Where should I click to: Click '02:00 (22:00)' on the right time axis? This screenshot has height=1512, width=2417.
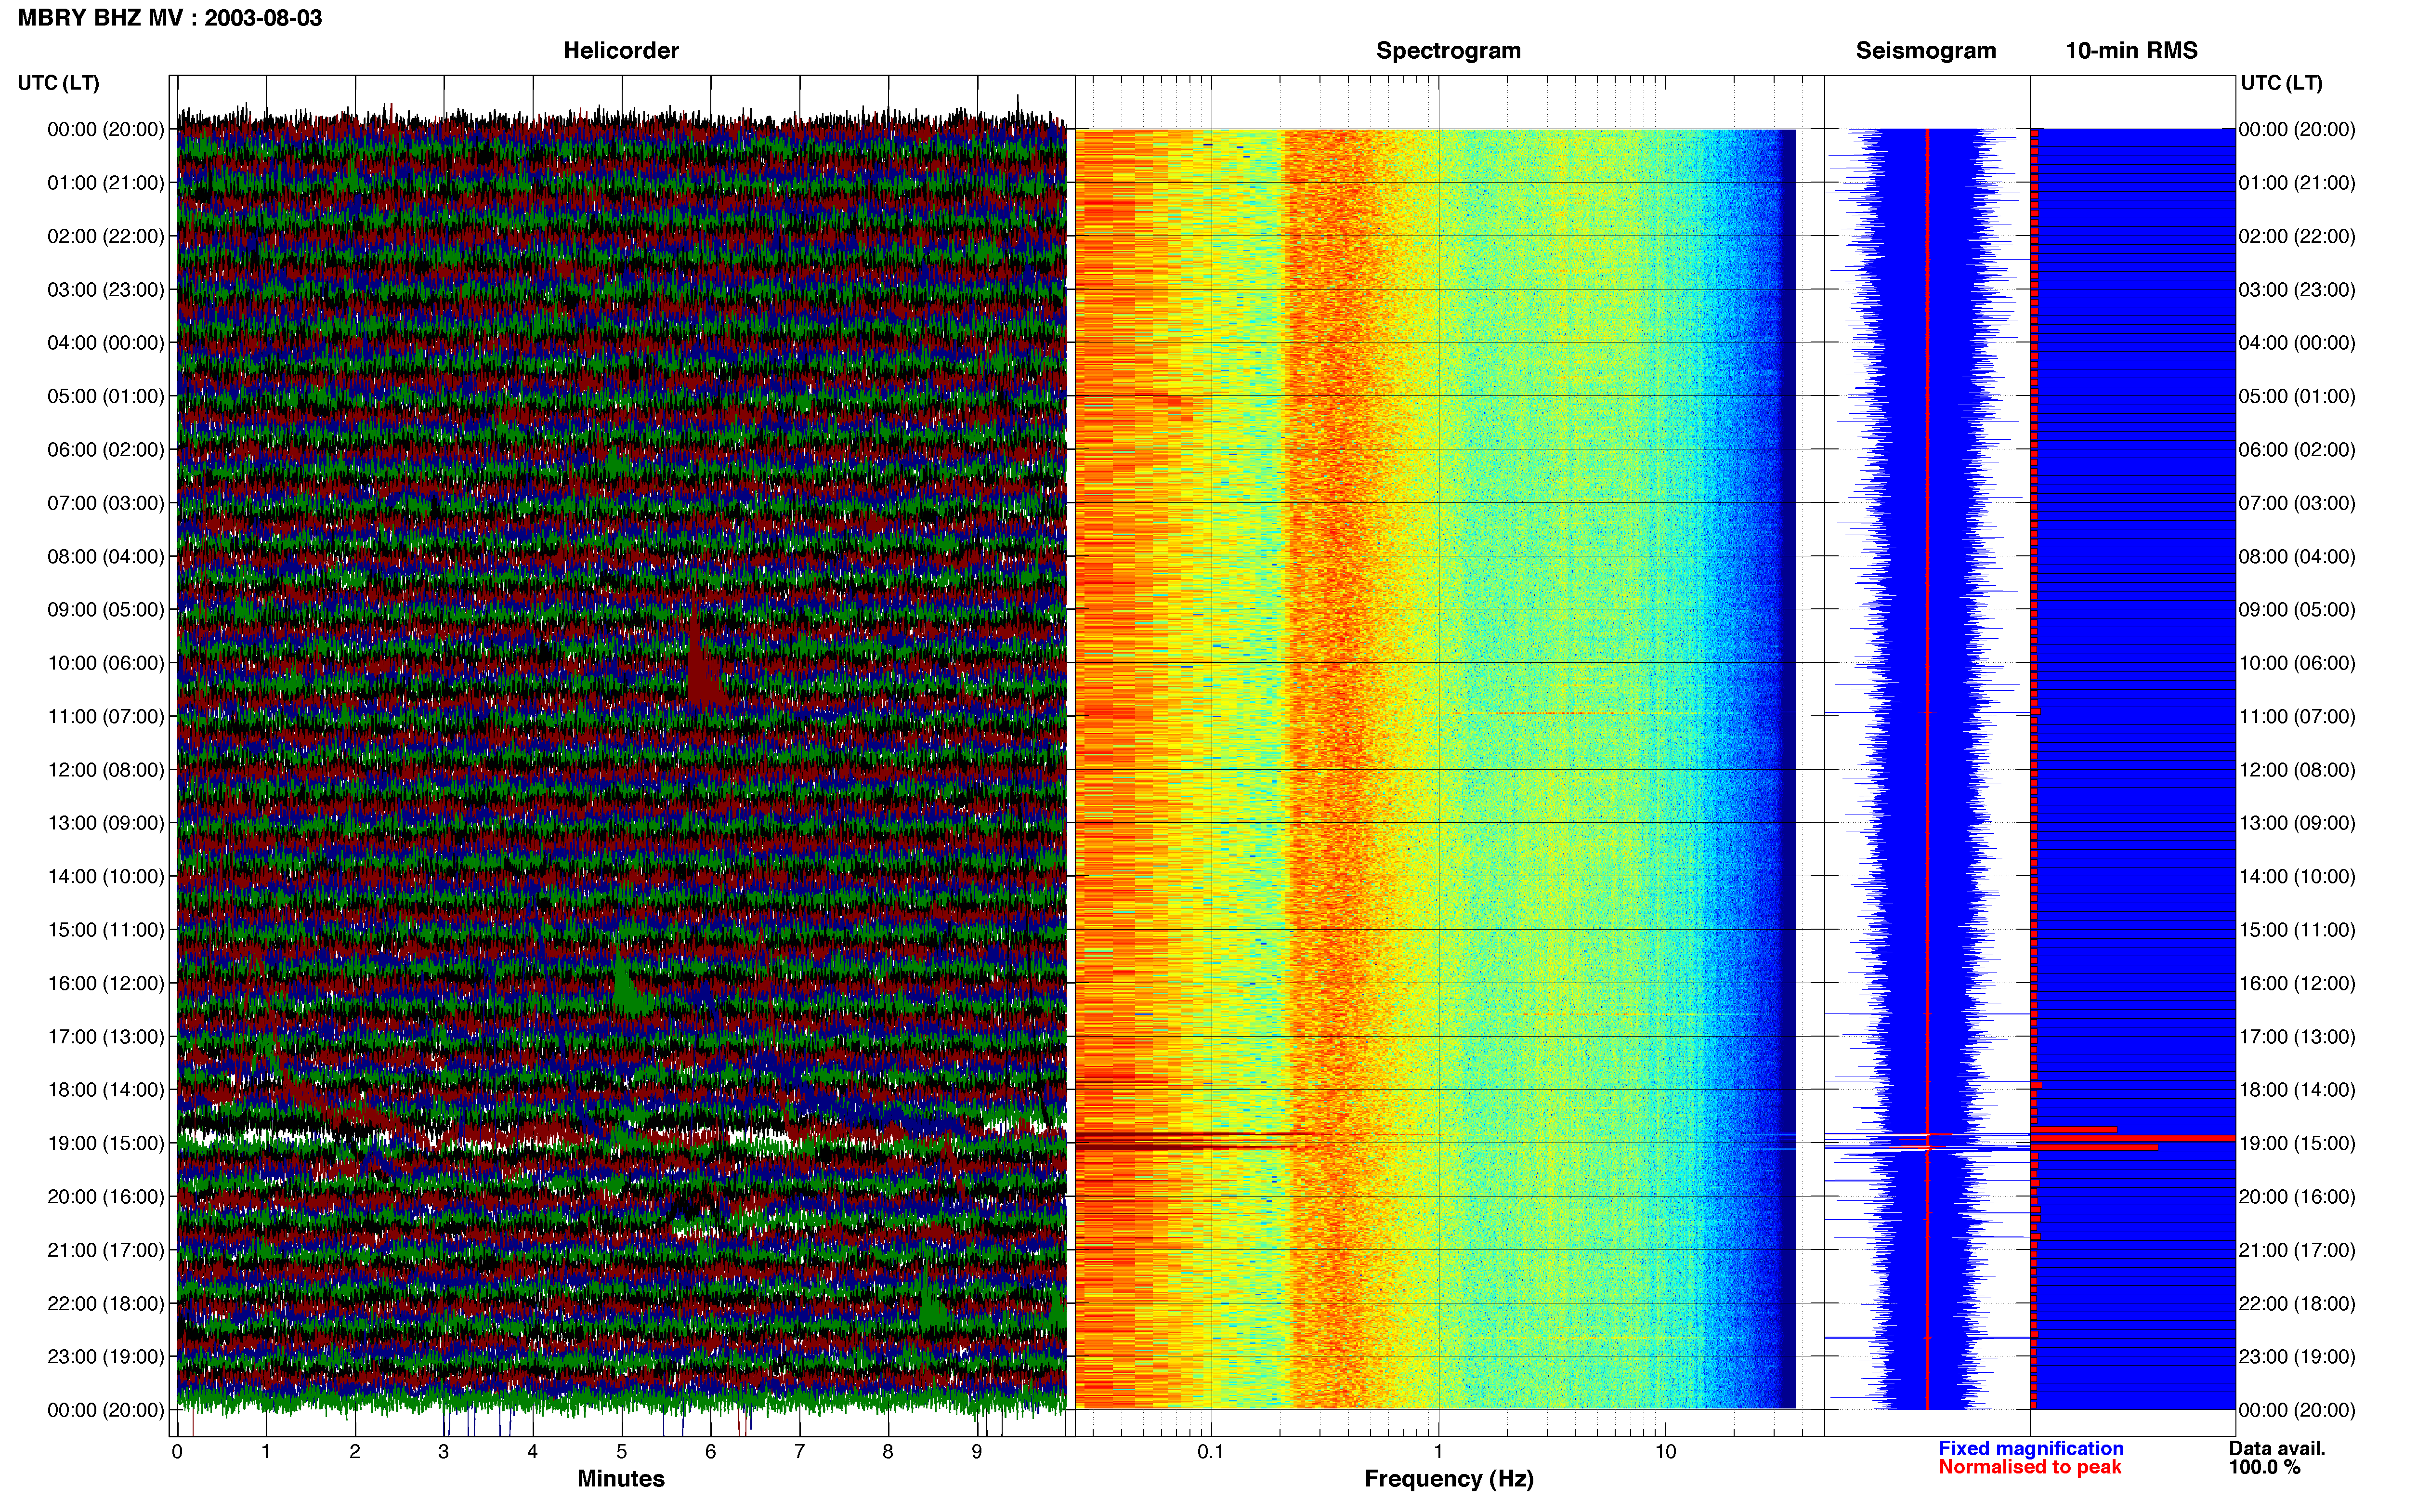pos(2297,236)
